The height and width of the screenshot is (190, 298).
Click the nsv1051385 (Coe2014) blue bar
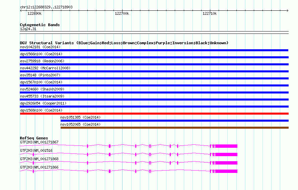click(174, 121)
